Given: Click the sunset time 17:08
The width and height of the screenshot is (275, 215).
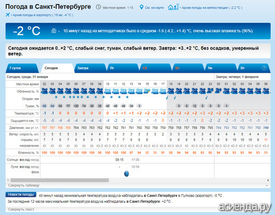Looking at the screenshot, I should [x=136, y=160].
